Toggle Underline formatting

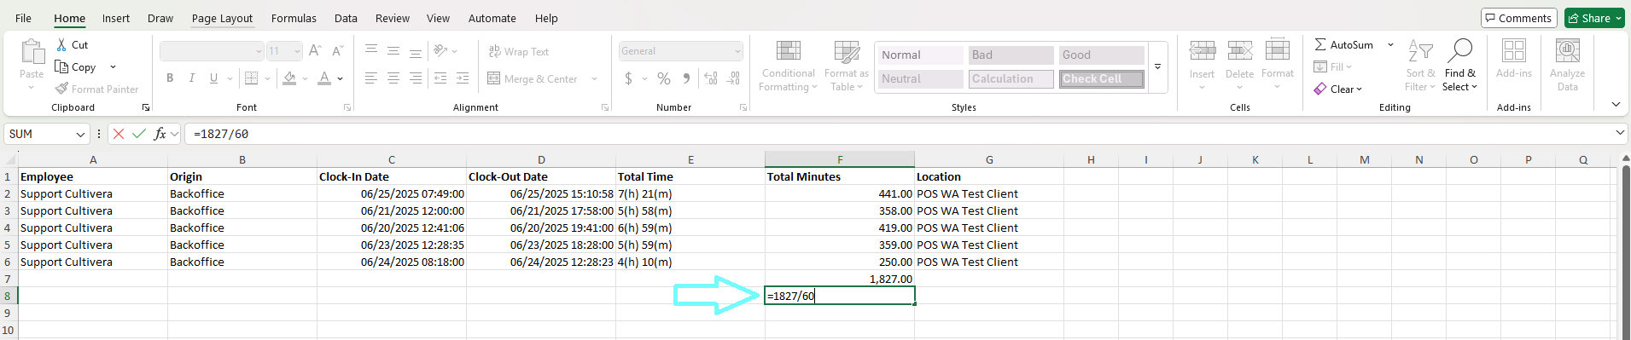(213, 78)
